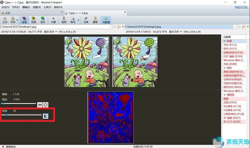Image resolution: width=250 pixels, height=148 pixels.
Task: Open the 帮助(H) menu
Action: [x=58, y=7]
